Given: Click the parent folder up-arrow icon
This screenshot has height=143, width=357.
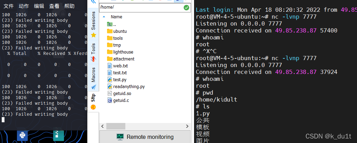Looking at the screenshot, I should click(110, 25).
